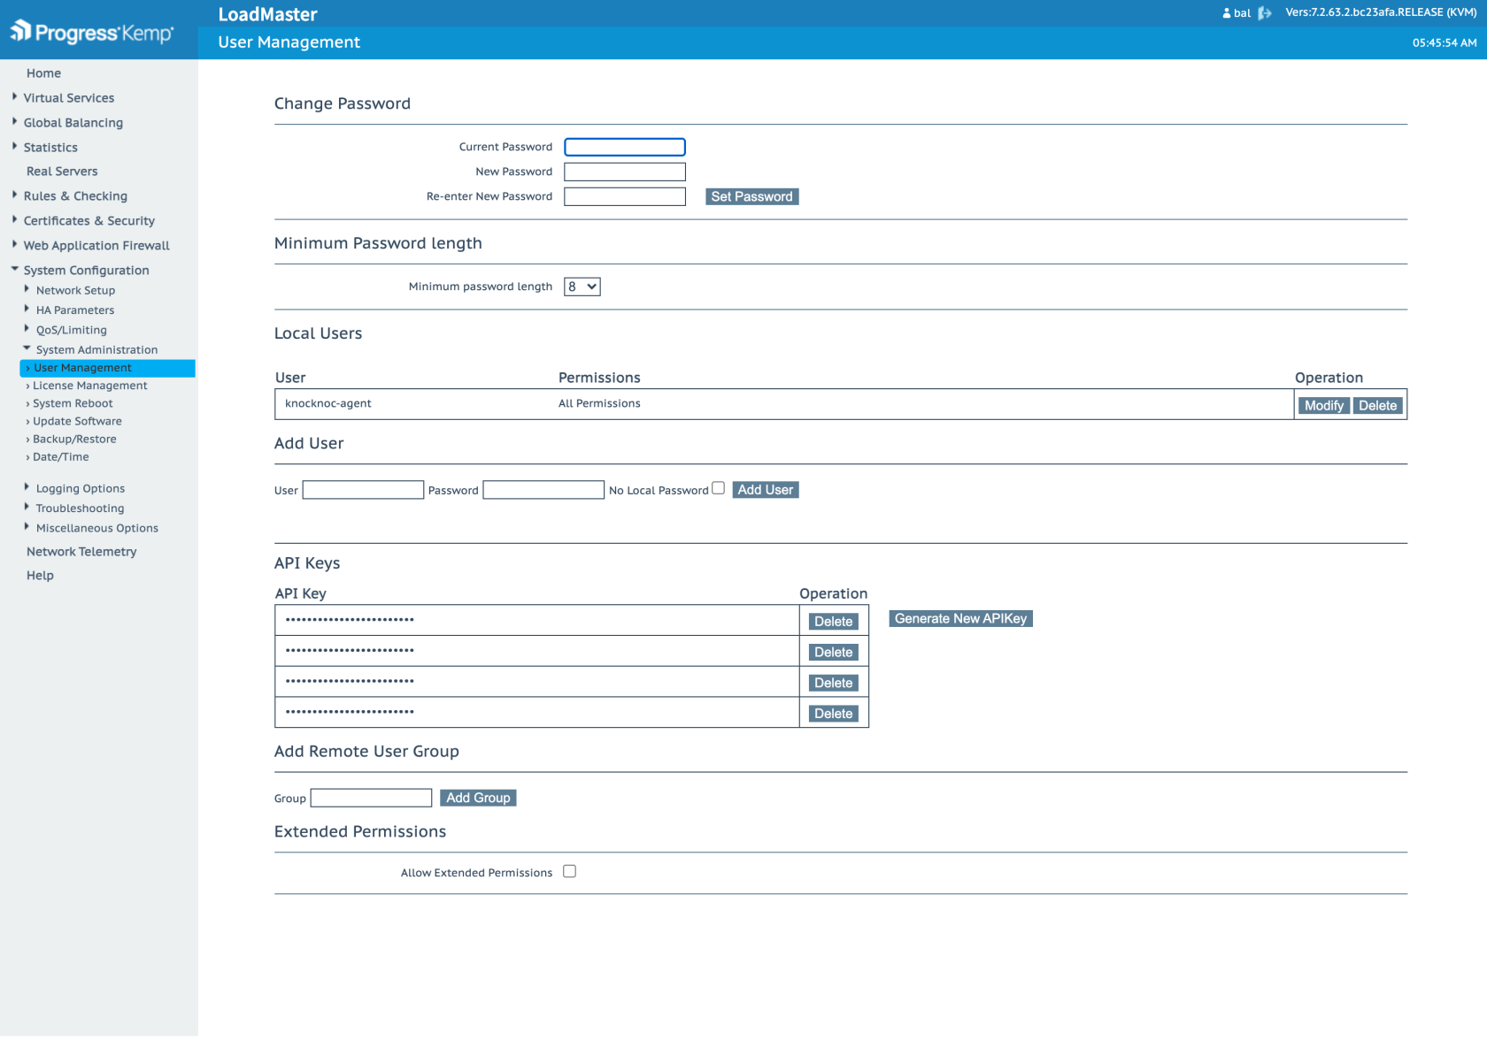Viewport: 1487px width, 1040px height.
Task: Delete the second API key
Action: [834, 653]
